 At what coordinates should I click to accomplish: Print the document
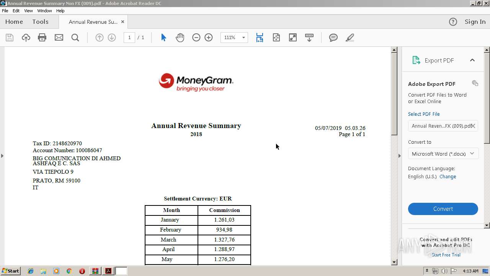[42, 38]
